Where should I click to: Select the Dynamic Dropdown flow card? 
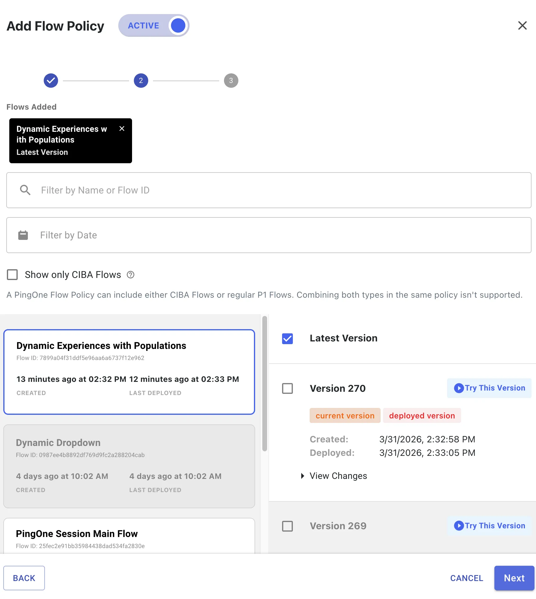[129, 466]
